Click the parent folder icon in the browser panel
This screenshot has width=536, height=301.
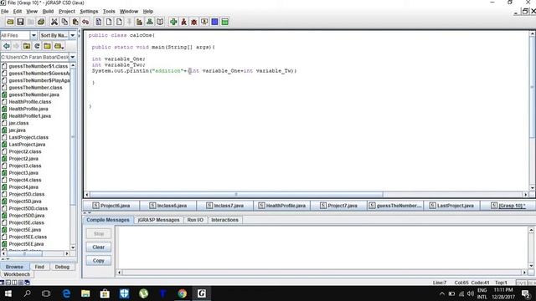[27, 46]
